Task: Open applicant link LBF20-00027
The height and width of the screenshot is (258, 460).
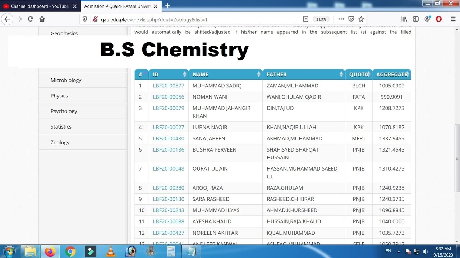Action: [169, 127]
